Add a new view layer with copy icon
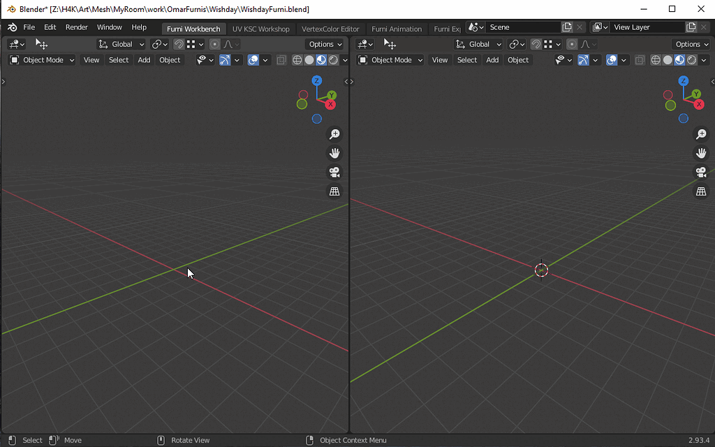Viewport: 715px width, 447px height. click(x=691, y=27)
